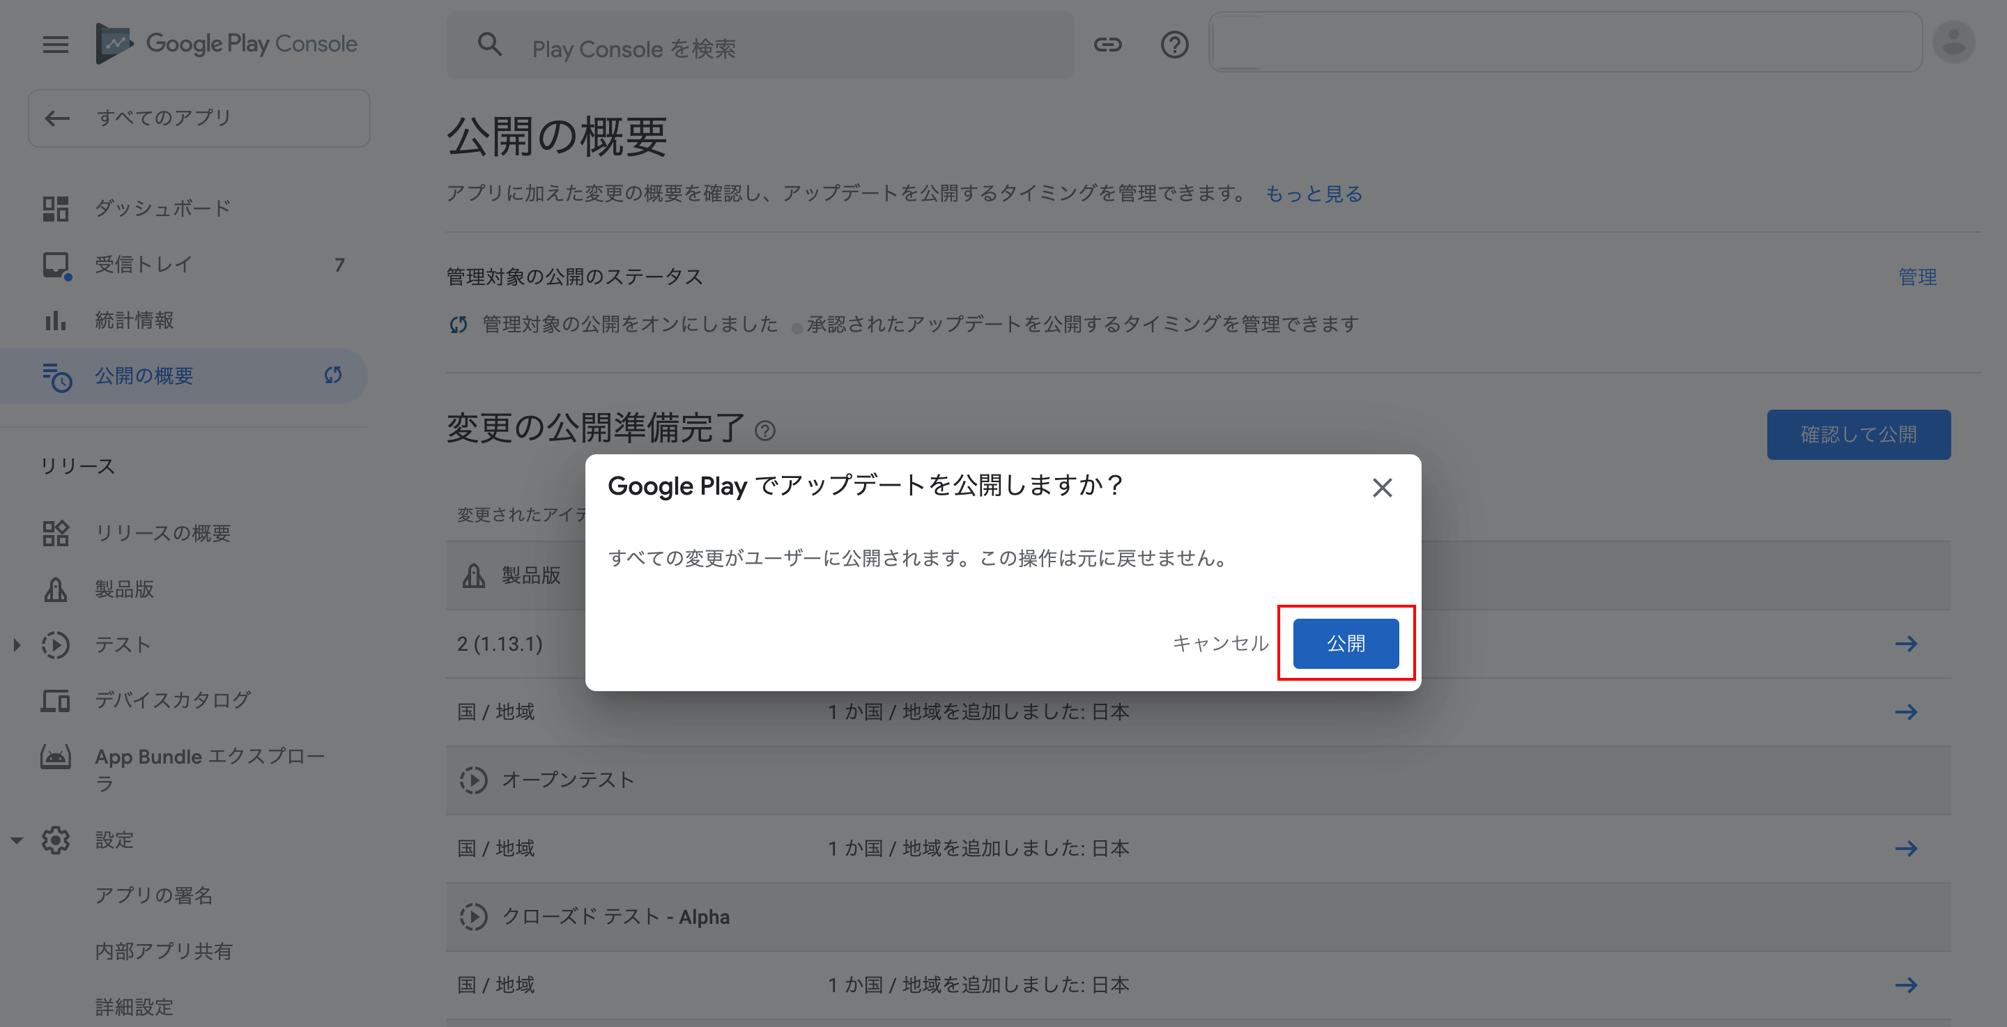Open アプリの署名 settings item

click(x=153, y=896)
